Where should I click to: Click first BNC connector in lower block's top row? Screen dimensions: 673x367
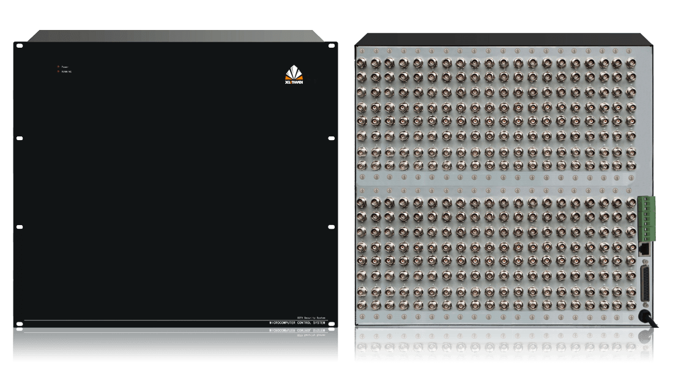click(x=360, y=201)
